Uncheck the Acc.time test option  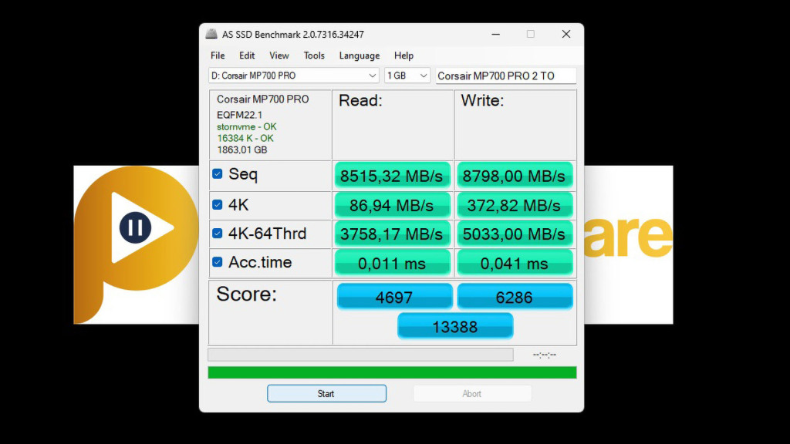point(217,262)
